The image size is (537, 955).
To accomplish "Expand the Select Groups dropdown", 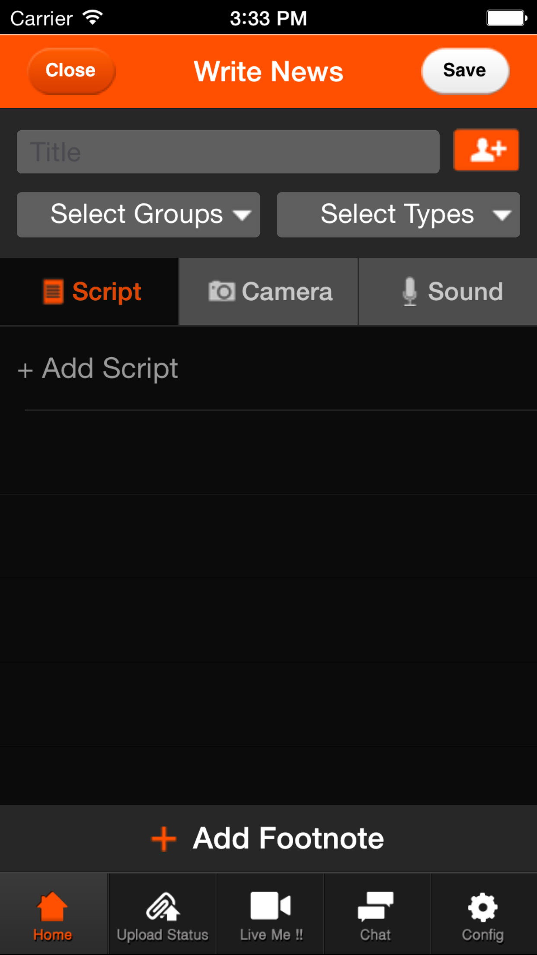I will point(138,215).
